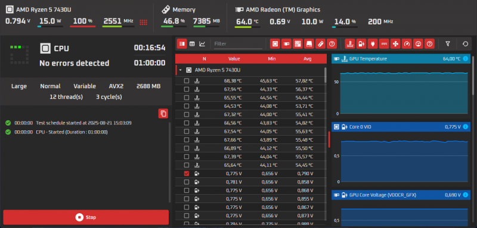
Task: Toggle the CPU sensor filter icon
Action: pos(275,44)
